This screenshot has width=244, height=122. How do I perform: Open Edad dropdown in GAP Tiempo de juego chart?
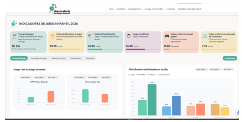point(26,77)
